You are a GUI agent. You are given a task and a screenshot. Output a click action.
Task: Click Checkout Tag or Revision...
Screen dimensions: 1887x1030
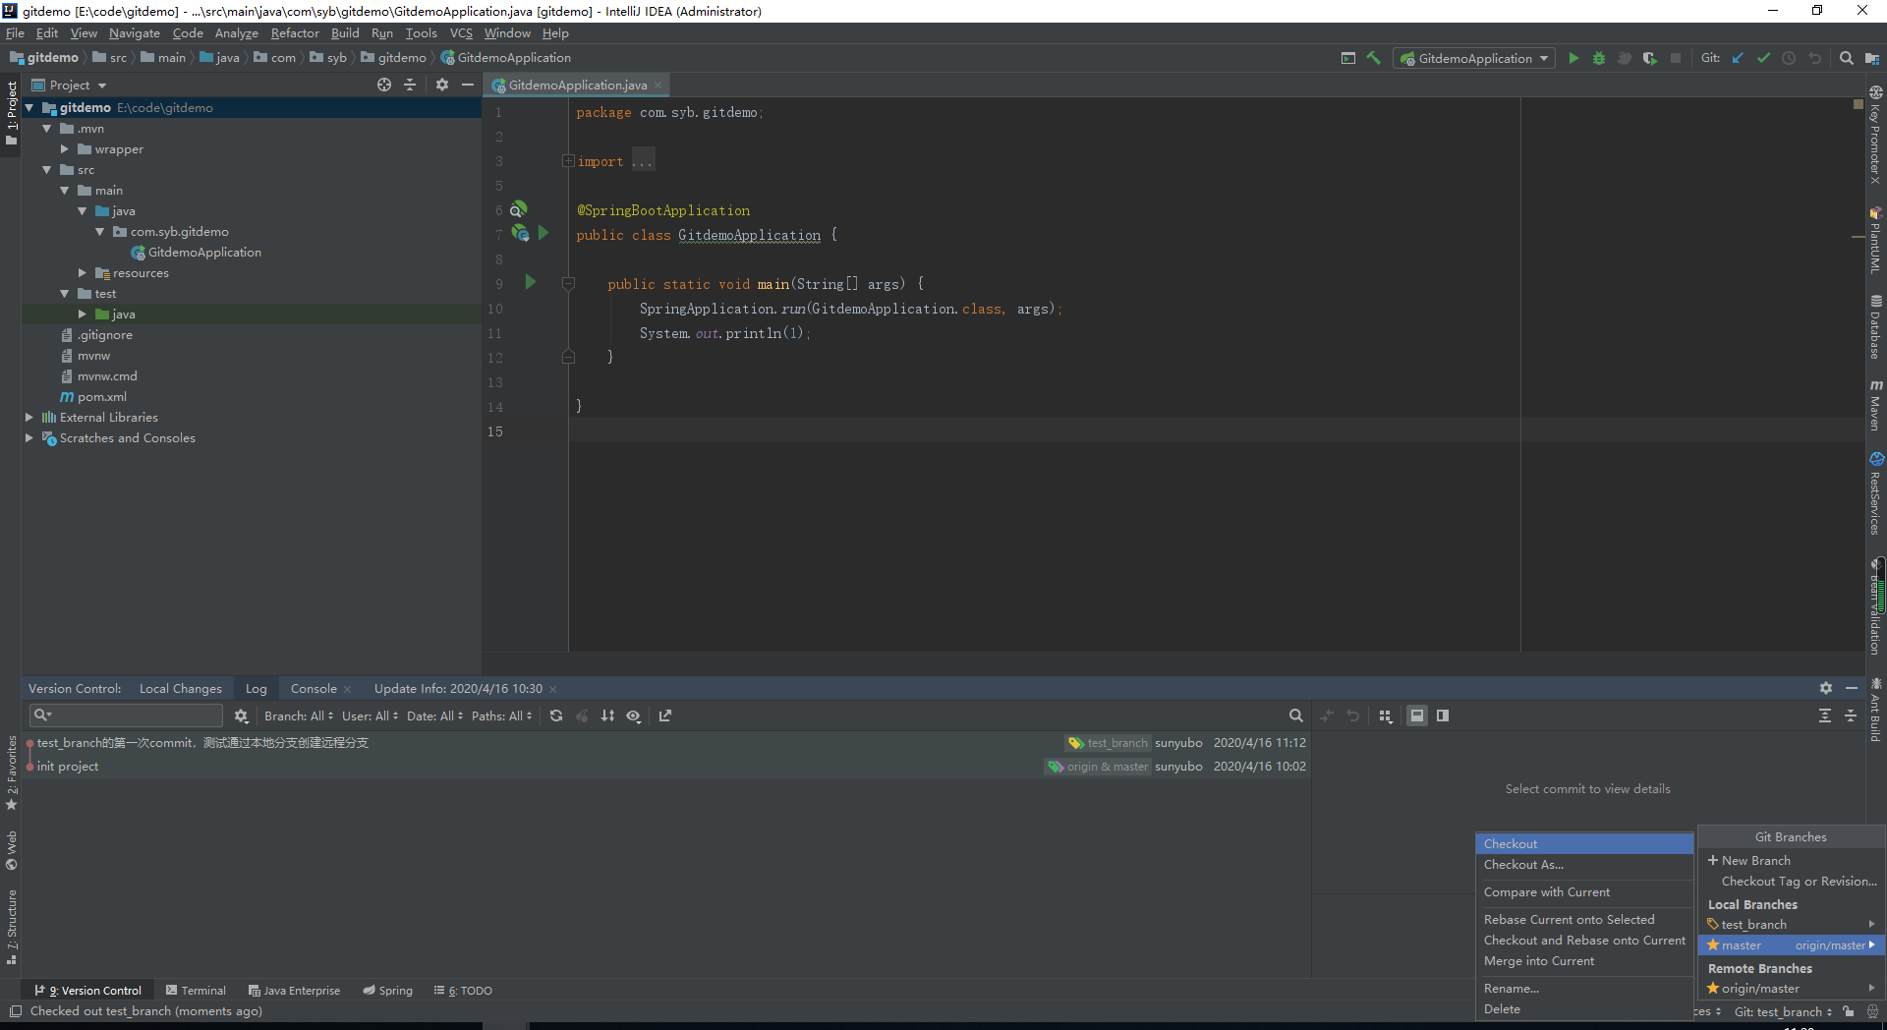pos(1791,881)
